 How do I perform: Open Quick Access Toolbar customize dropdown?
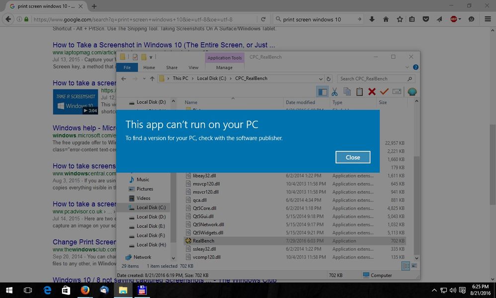[151, 57]
